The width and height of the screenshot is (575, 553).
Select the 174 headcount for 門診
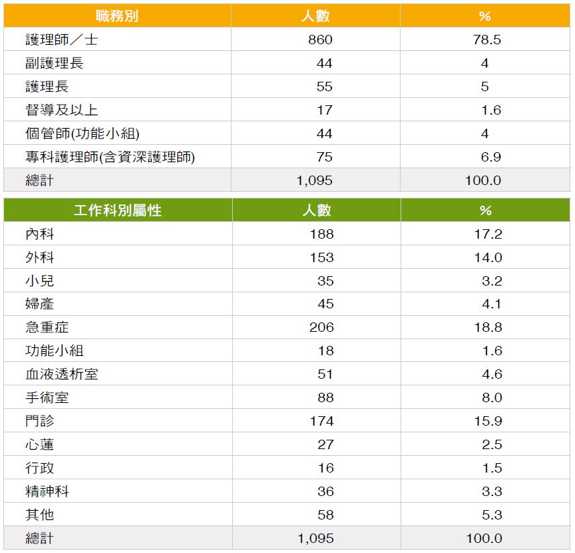321,421
